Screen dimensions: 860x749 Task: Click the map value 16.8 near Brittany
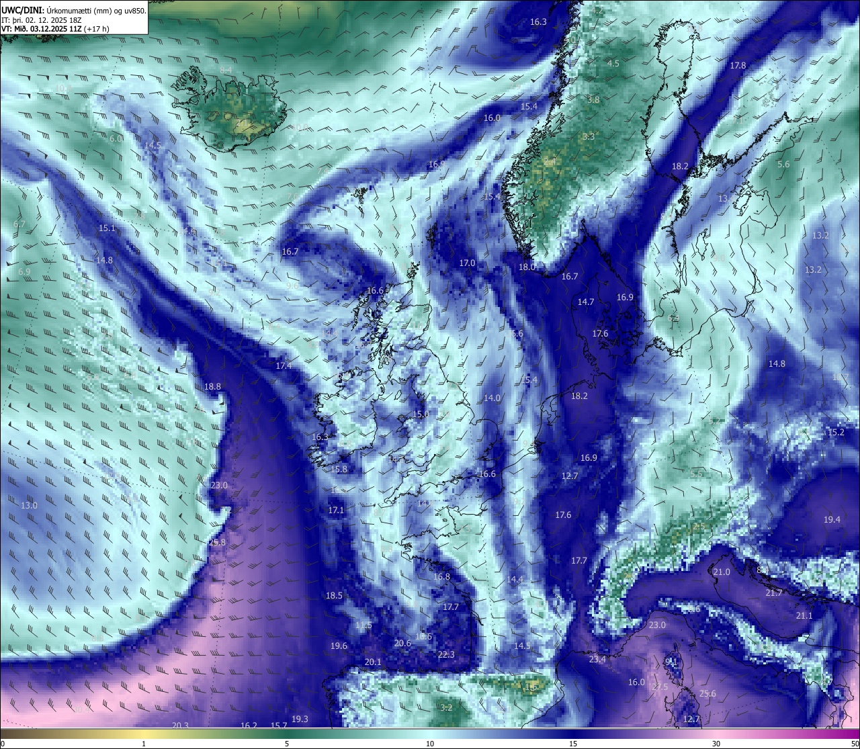[x=441, y=576]
